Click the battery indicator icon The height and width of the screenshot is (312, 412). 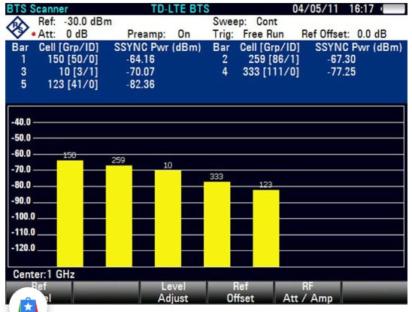(x=392, y=9)
